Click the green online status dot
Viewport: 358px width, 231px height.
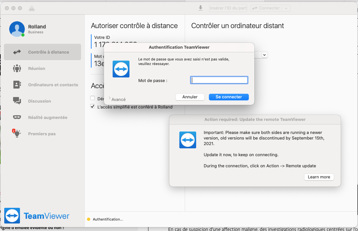pos(23,35)
